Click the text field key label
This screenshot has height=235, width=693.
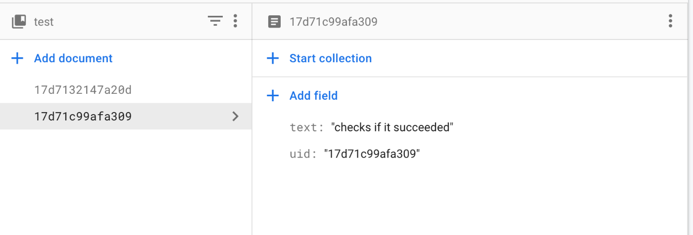pos(307,128)
